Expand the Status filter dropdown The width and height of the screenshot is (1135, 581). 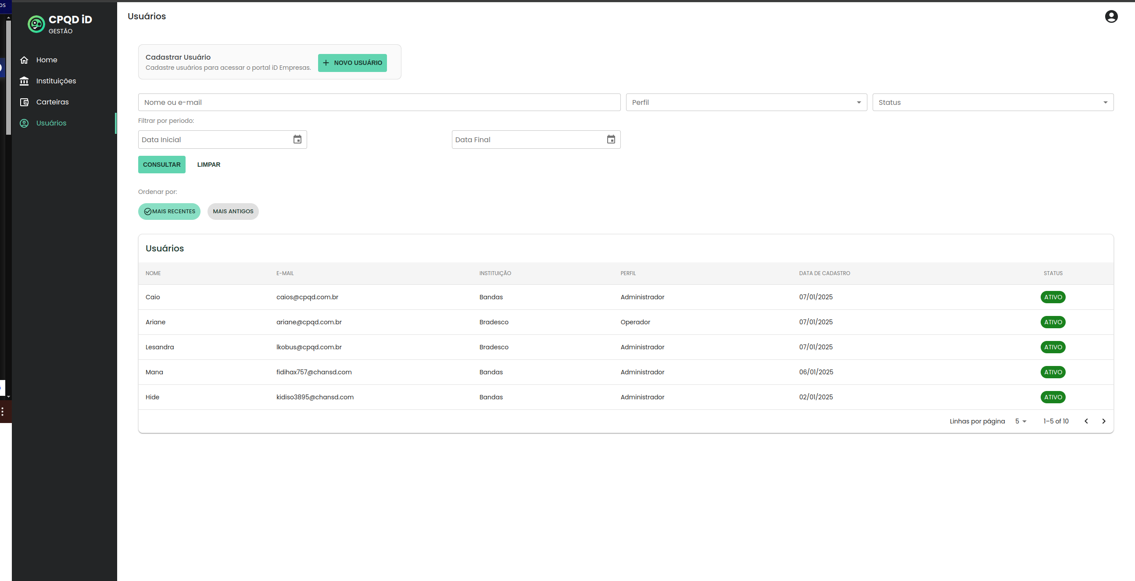(992, 103)
